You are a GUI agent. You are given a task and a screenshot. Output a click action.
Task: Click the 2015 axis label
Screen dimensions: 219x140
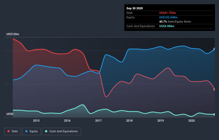36,121
